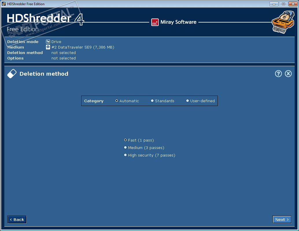Click the circled X cancel icon
Viewport: 299px width, 231px height.
[288, 74]
